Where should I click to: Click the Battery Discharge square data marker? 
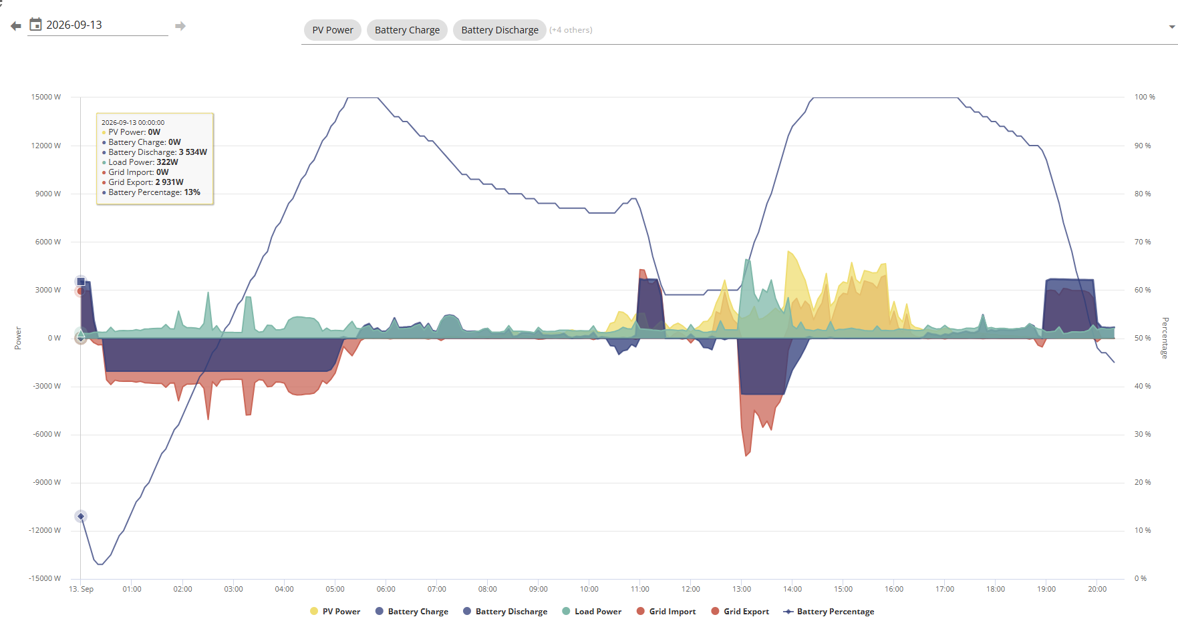click(x=81, y=281)
